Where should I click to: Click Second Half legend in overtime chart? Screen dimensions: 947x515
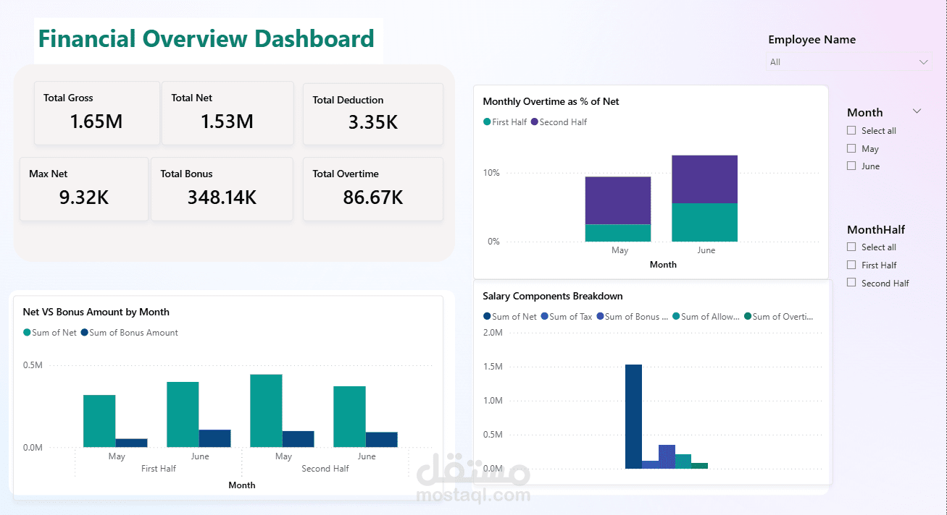tap(559, 122)
